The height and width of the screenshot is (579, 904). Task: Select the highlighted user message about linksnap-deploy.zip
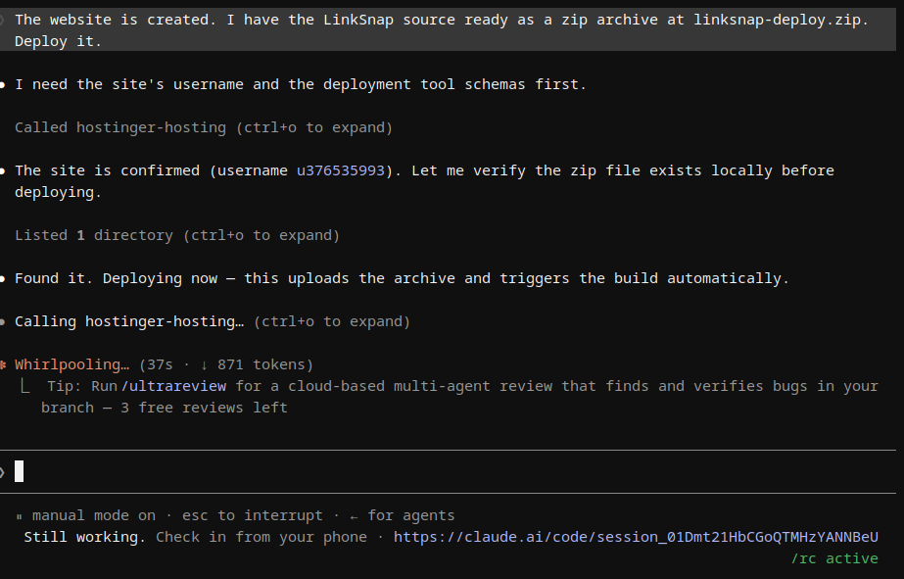pos(448,30)
